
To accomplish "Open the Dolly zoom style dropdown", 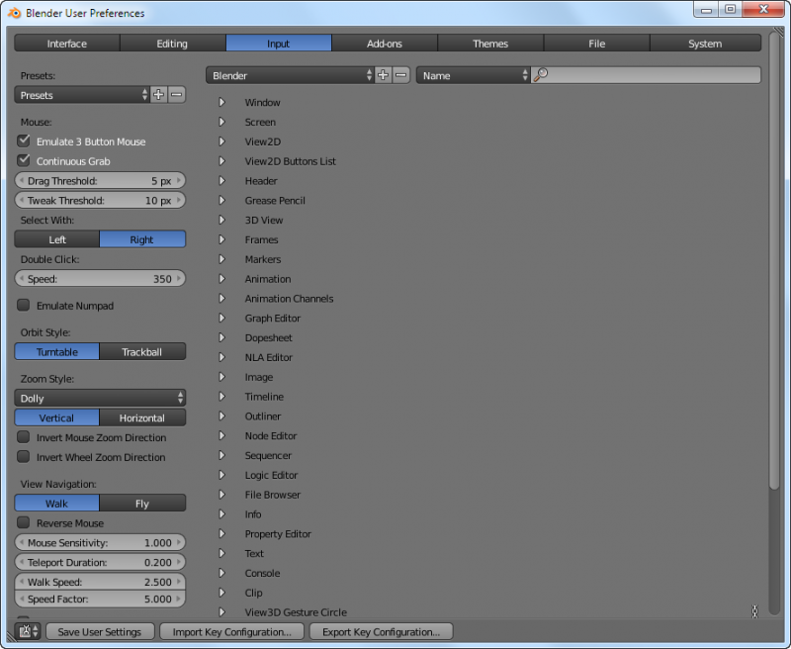I will point(100,398).
